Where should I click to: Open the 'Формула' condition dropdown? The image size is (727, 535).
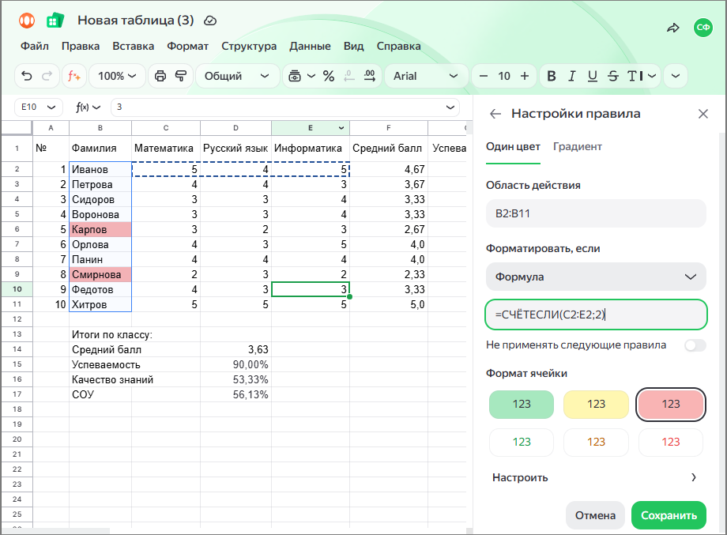pyautogui.click(x=596, y=277)
